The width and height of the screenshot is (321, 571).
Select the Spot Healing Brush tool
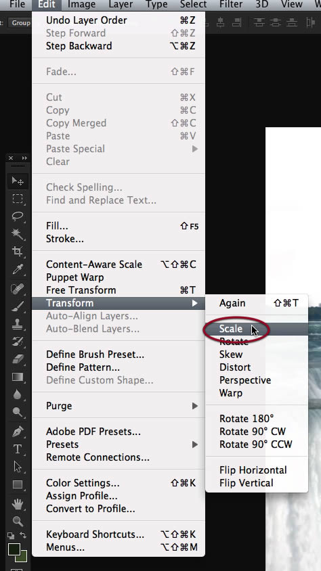18,289
